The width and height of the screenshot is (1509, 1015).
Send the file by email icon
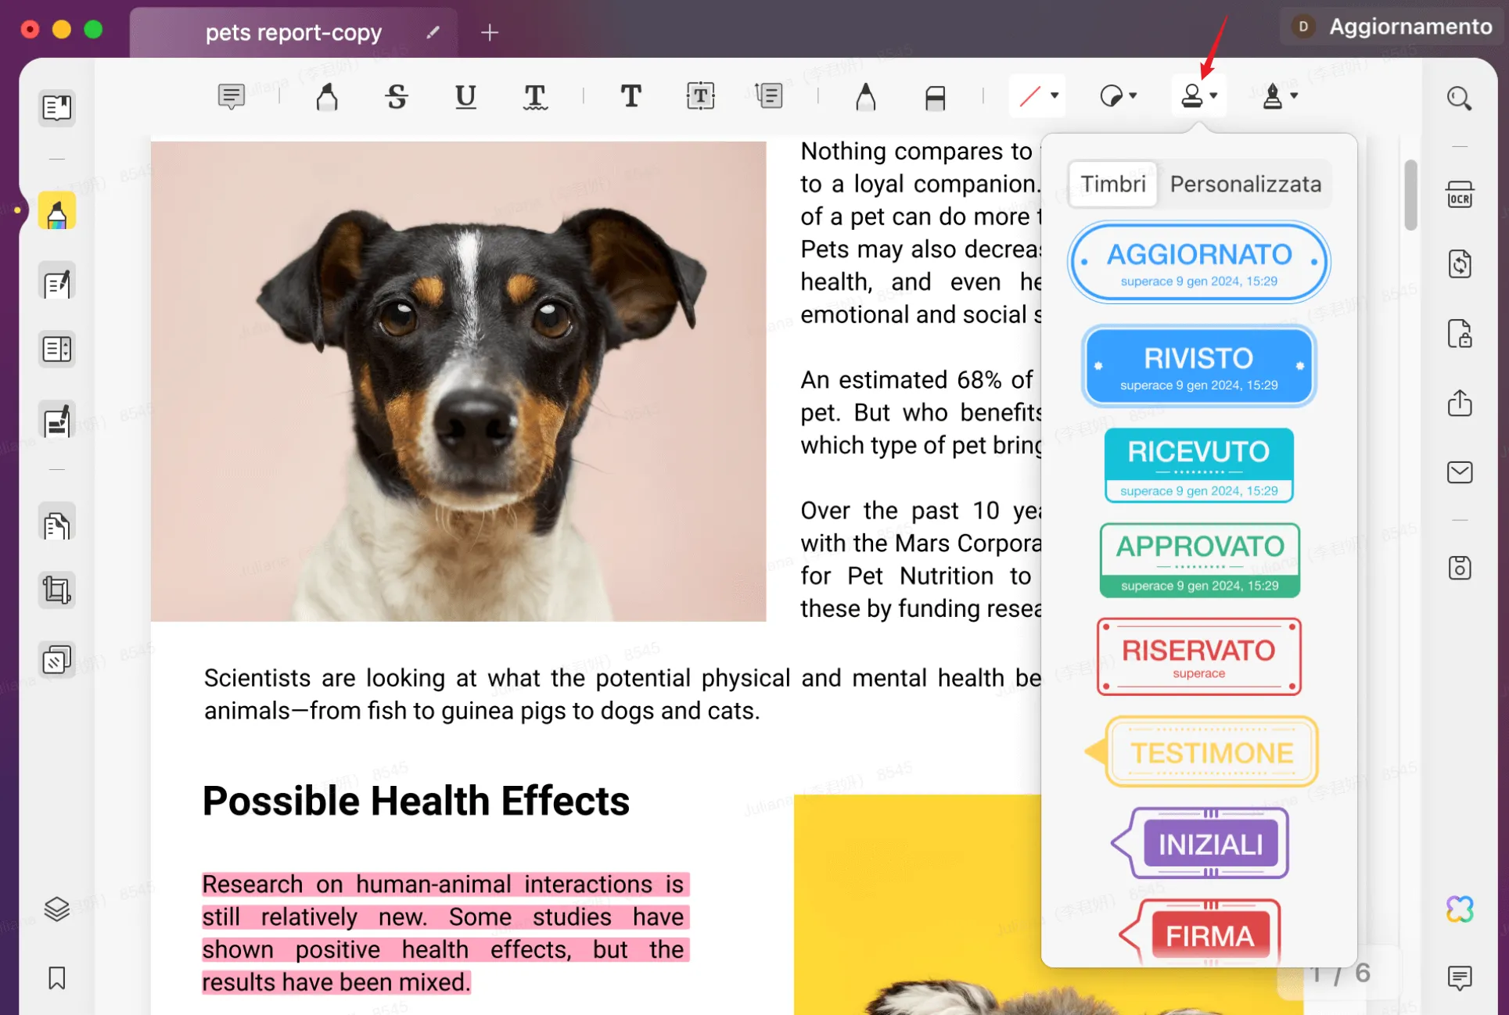coord(1459,472)
